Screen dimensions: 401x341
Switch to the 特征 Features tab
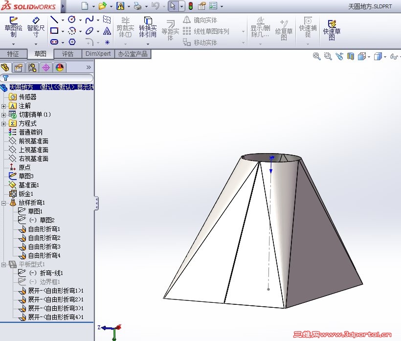click(x=13, y=54)
